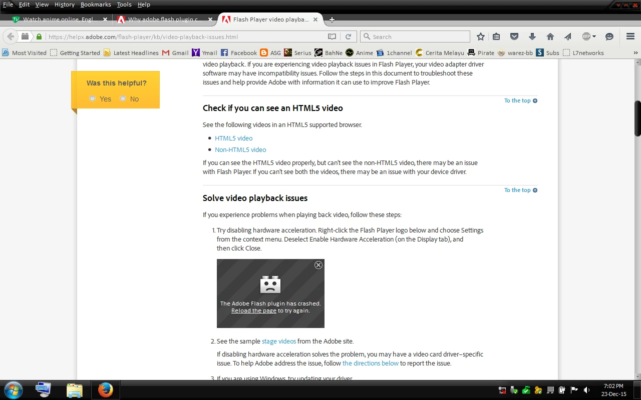Open a new tab with the plus button
The image size is (641, 400).
(332, 19)
